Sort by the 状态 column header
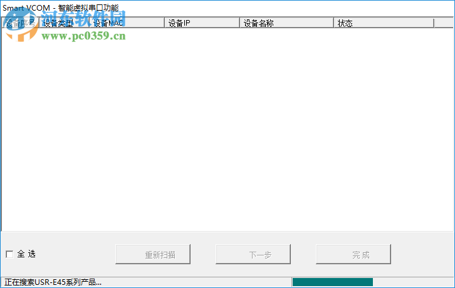Viewport: 455px width, 288px height. [384, 23]
